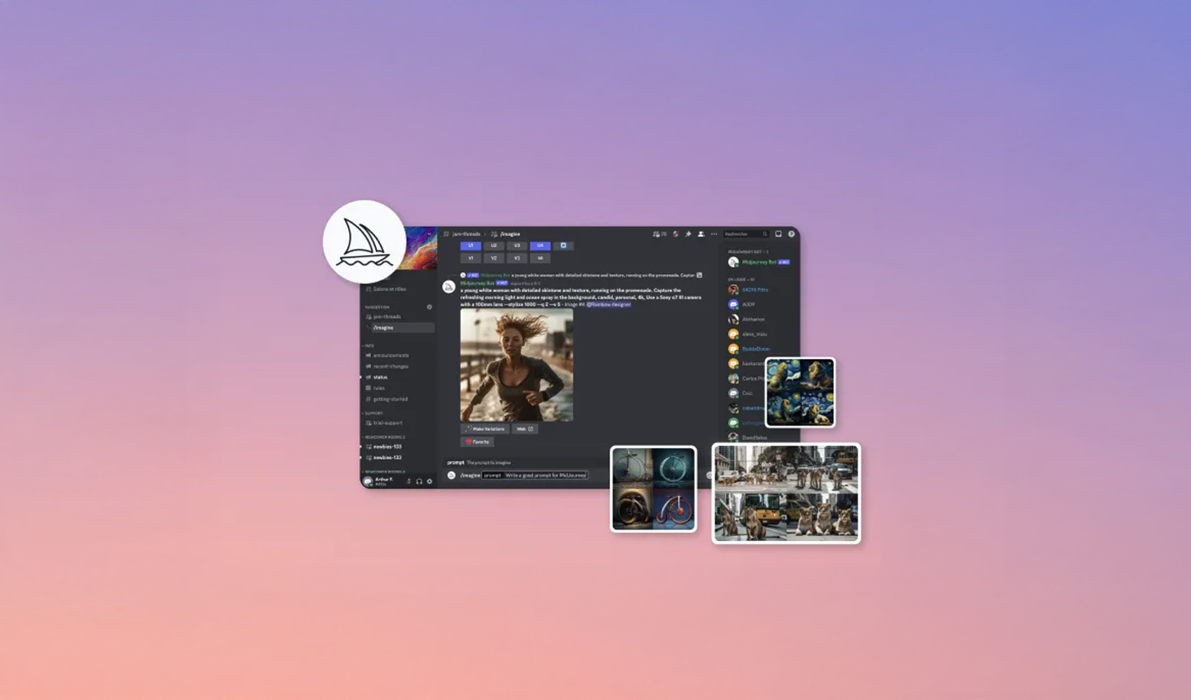Open the newbies-103 channel
The image size is (1191, 700).
pyautogui.click(x=387, y=447)
